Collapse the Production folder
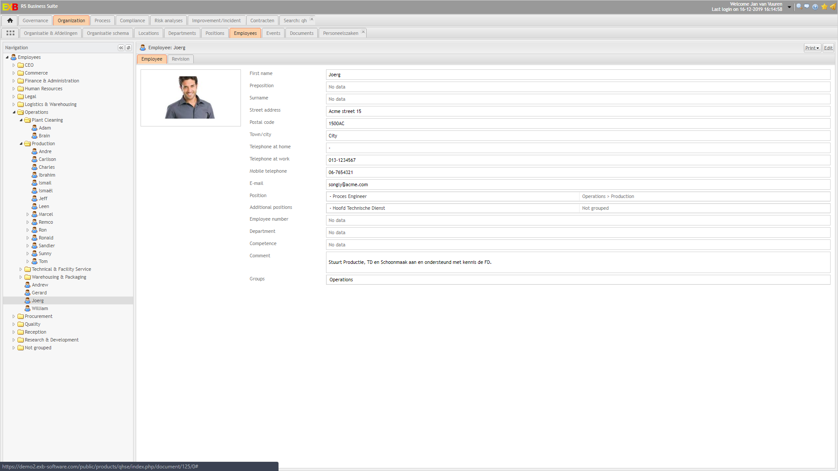The image size is (838, 471). [x=21, y=144]
